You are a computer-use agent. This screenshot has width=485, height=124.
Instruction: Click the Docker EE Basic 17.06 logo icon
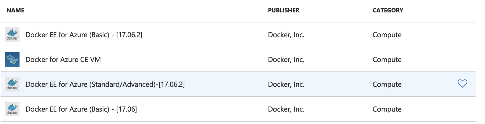click(x=12, y=109)
